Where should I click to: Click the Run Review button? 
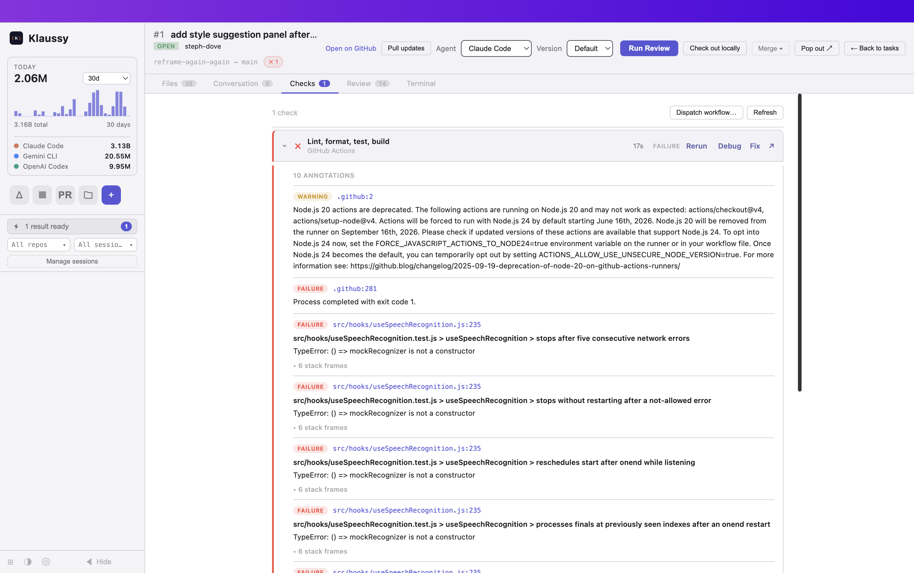pyautogui.click(x=649, y=49)
